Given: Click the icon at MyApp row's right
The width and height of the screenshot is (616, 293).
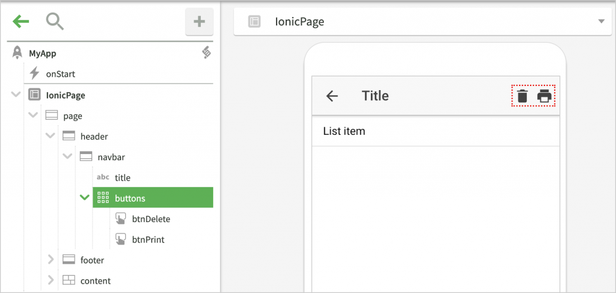Looking at the screenshot, I should [206, 54].
